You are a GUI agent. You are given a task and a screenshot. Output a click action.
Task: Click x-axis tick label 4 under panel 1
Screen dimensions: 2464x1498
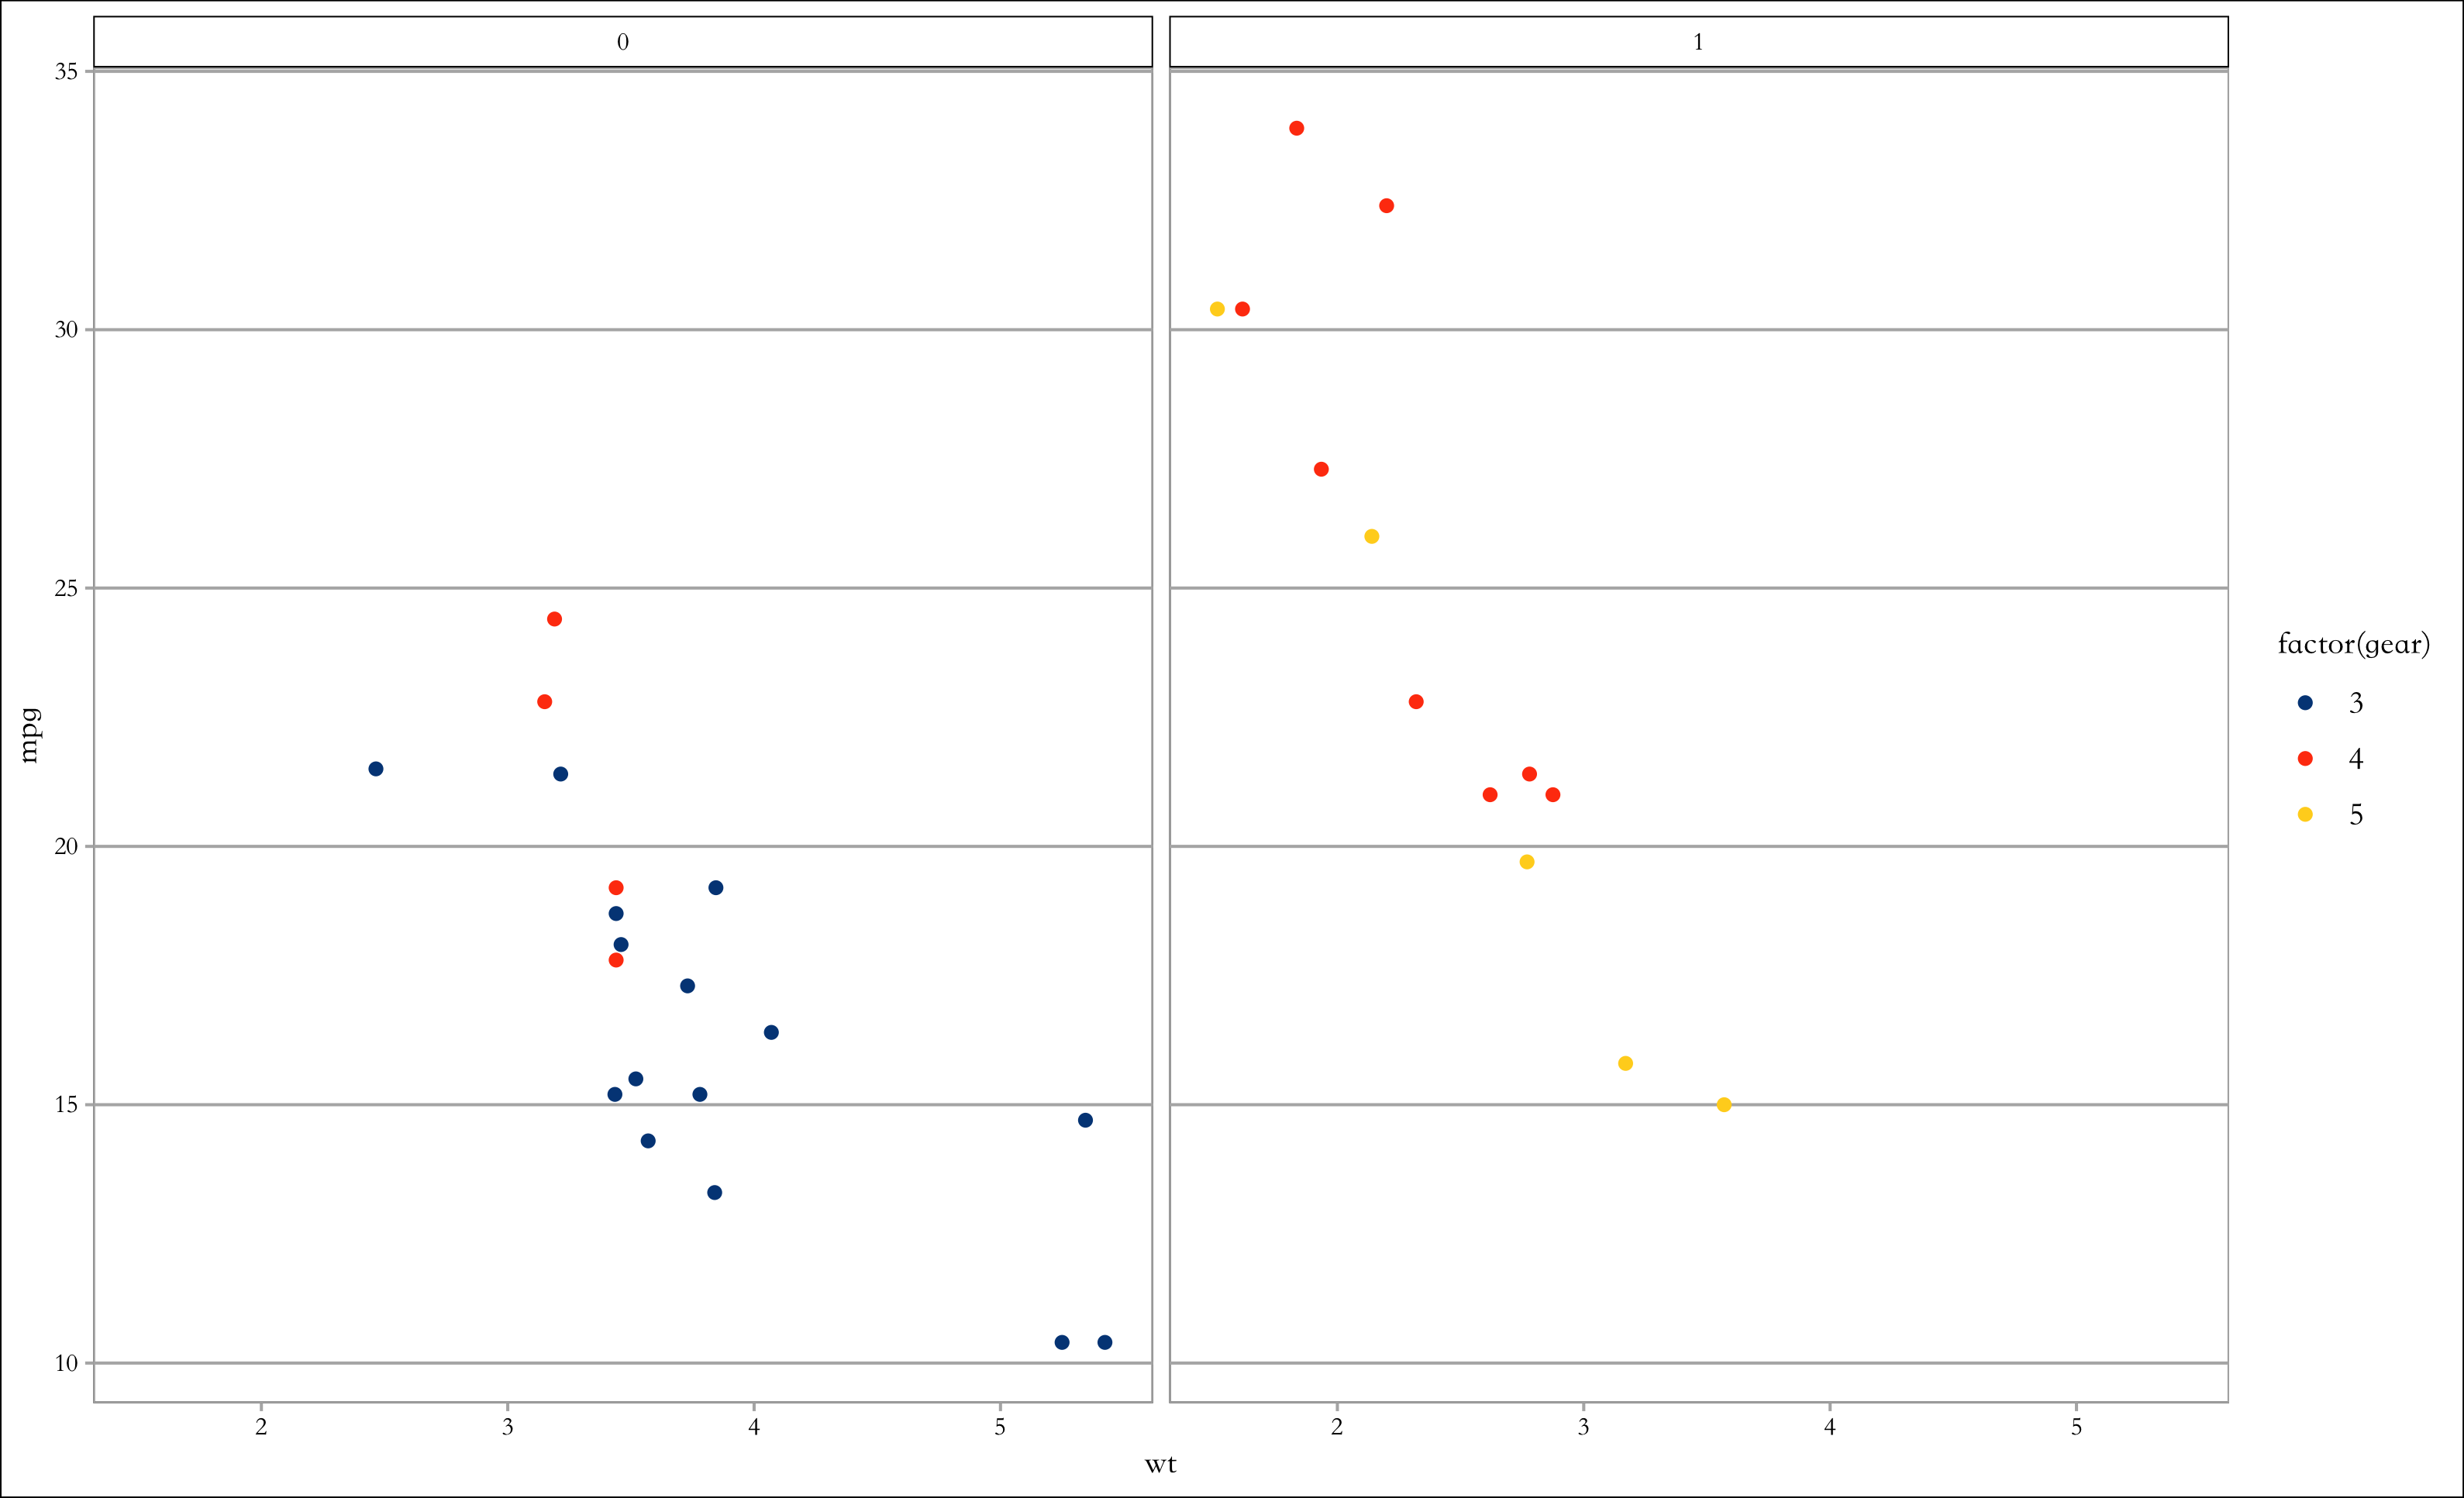click(1830, 1427)
